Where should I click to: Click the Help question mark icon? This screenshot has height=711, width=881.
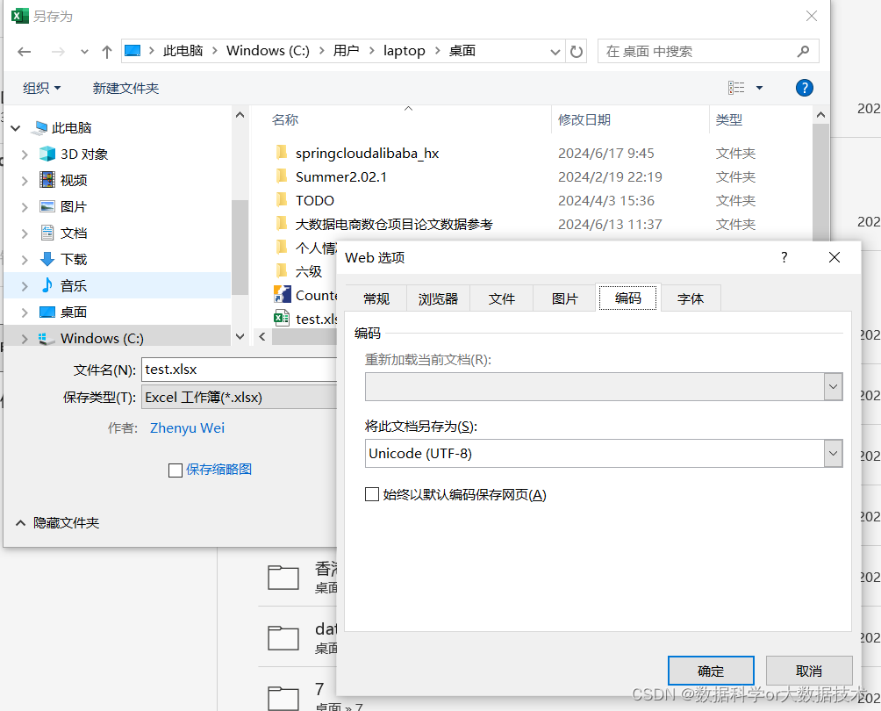pyautogui.click(x=805, y=88)
